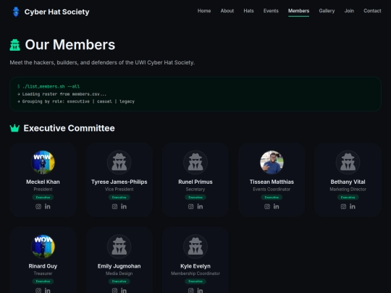Viewport: 391px width, 293px height.
Task: Click the name Rinard Guy
Action: tap(43, 266)
